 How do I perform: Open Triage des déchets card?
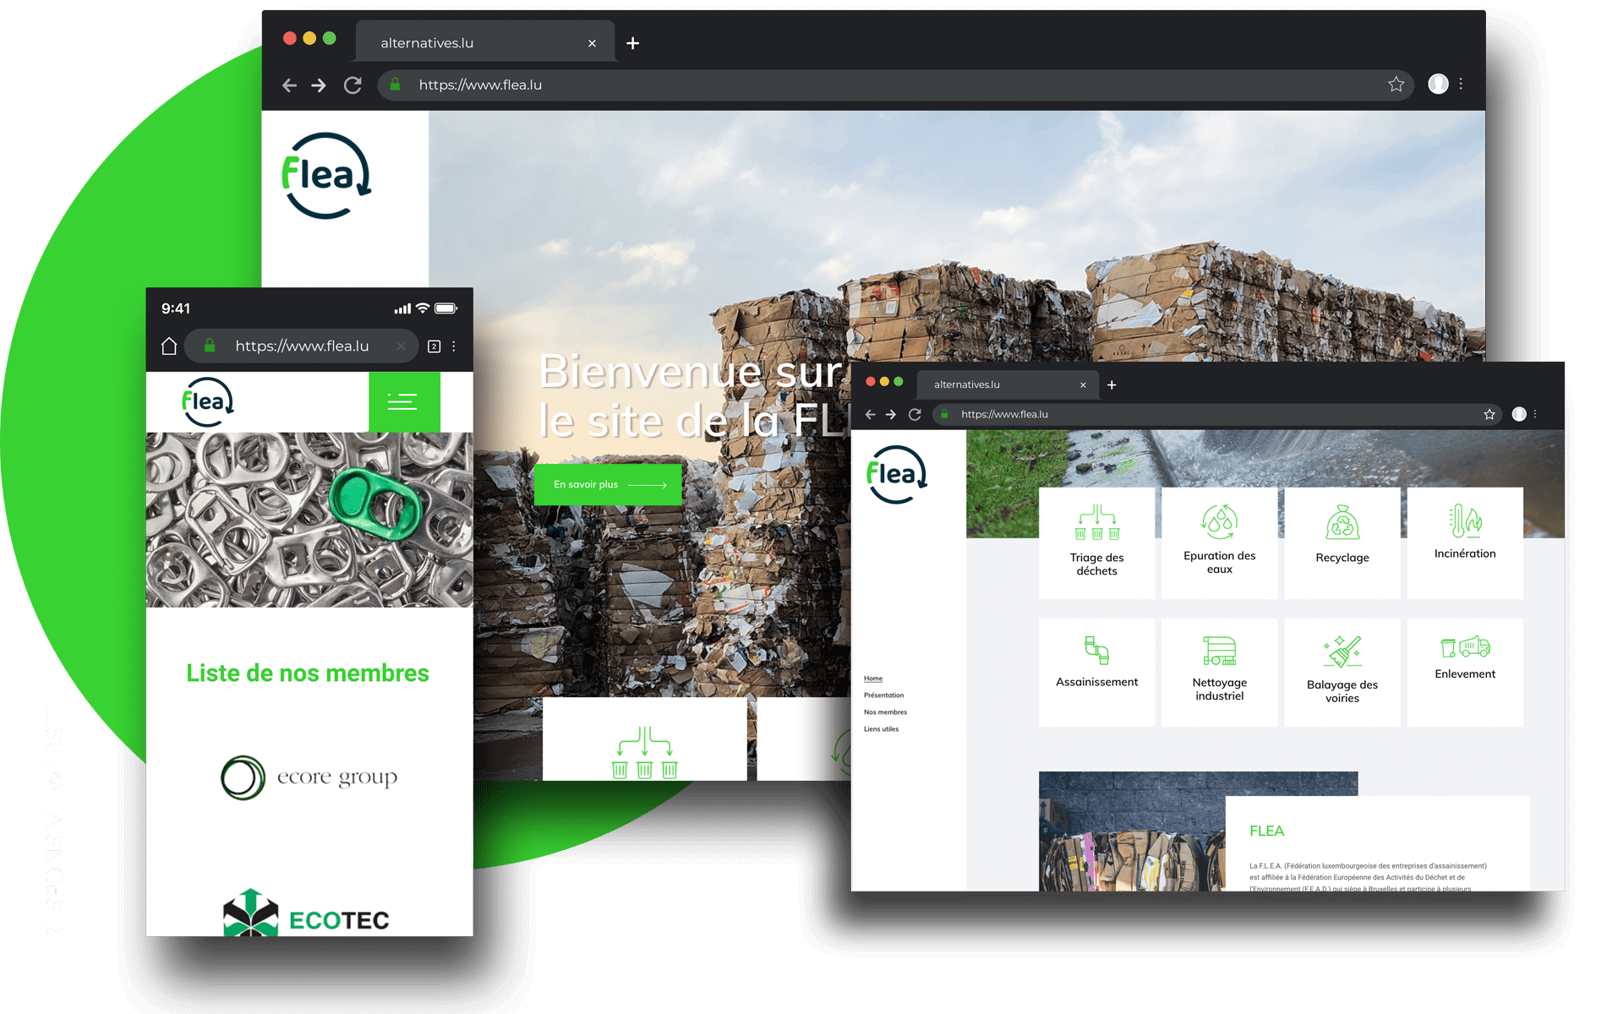click(x=1096, y=542)
